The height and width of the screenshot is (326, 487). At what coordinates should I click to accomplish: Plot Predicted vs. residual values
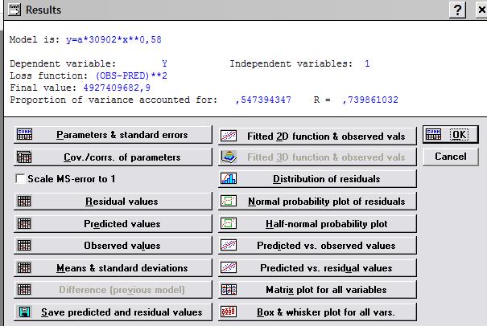(x=316, y=268)
